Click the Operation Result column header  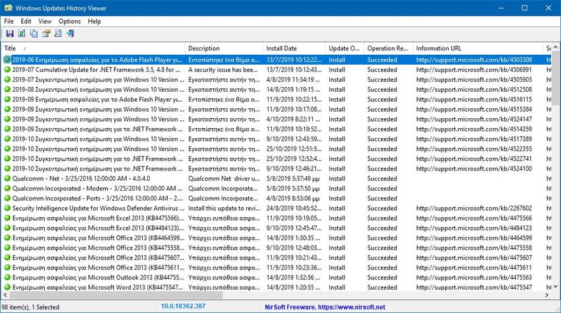click(x=387, y=48)
